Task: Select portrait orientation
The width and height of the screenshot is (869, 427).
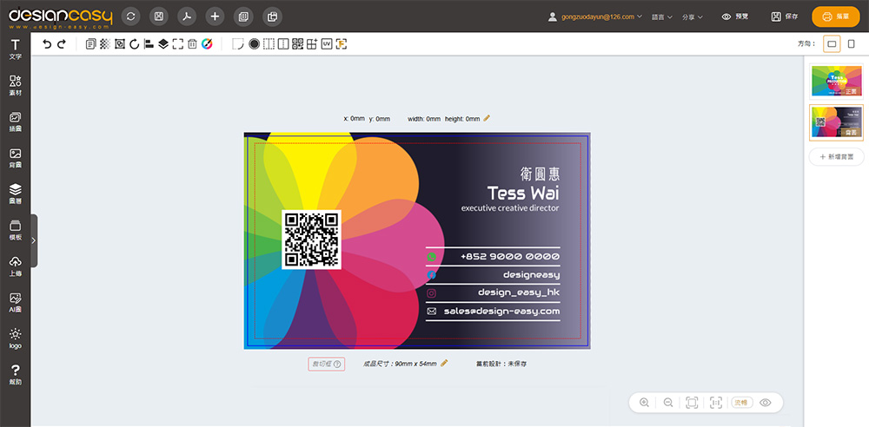Action: point(852,43)
